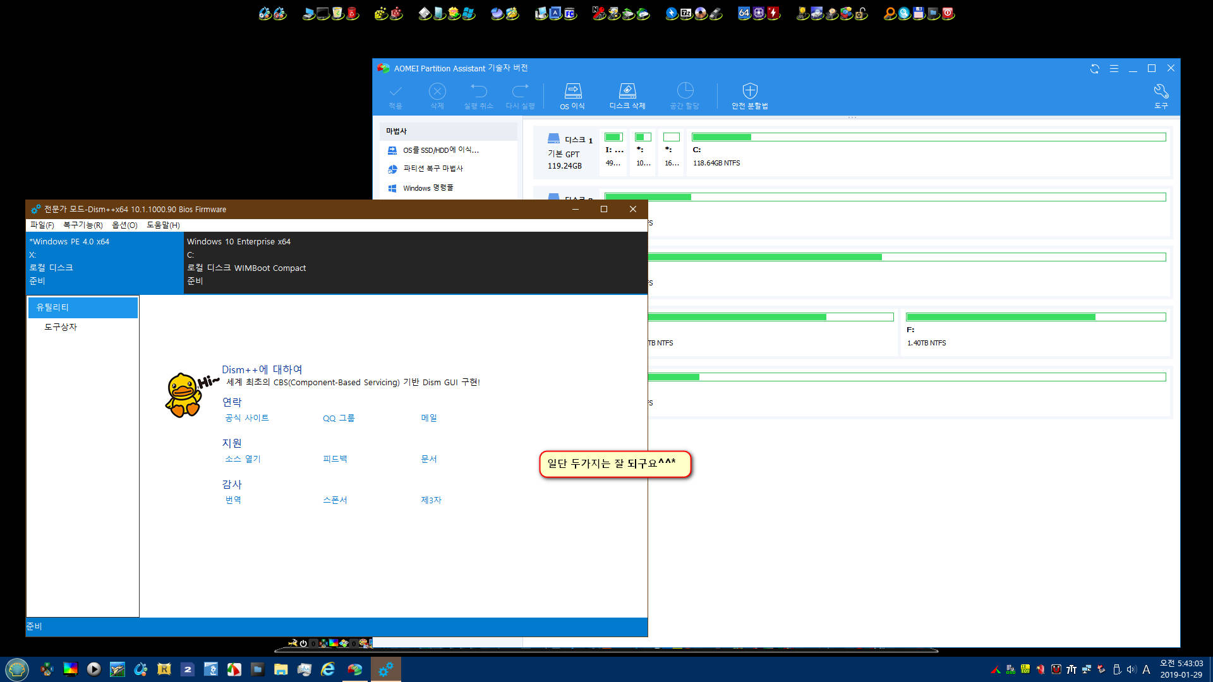Select the Windows PE 4.0 x64 image tile

(105, 261)
